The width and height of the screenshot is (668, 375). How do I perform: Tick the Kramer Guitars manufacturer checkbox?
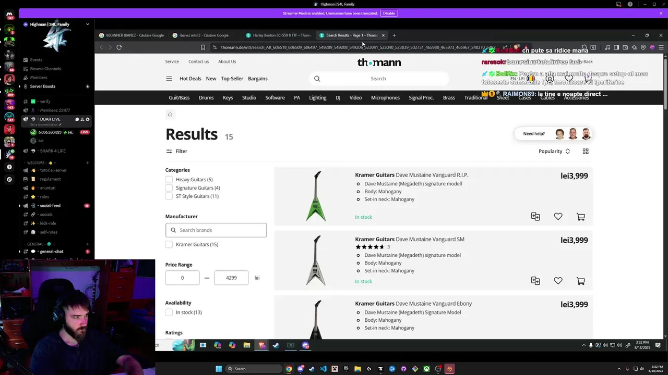click(x=169, y=244)
